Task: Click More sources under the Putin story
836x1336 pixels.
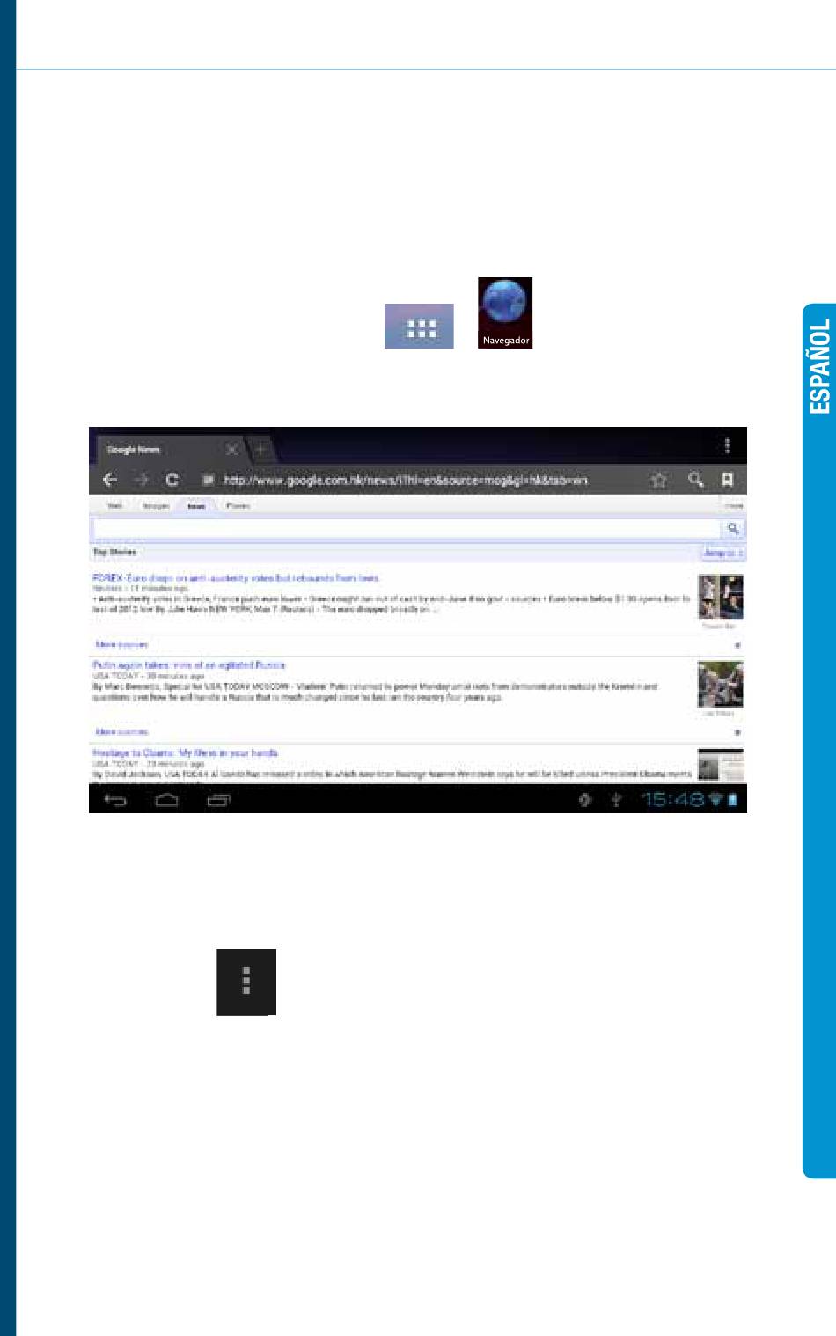Action: click(121, 731)
